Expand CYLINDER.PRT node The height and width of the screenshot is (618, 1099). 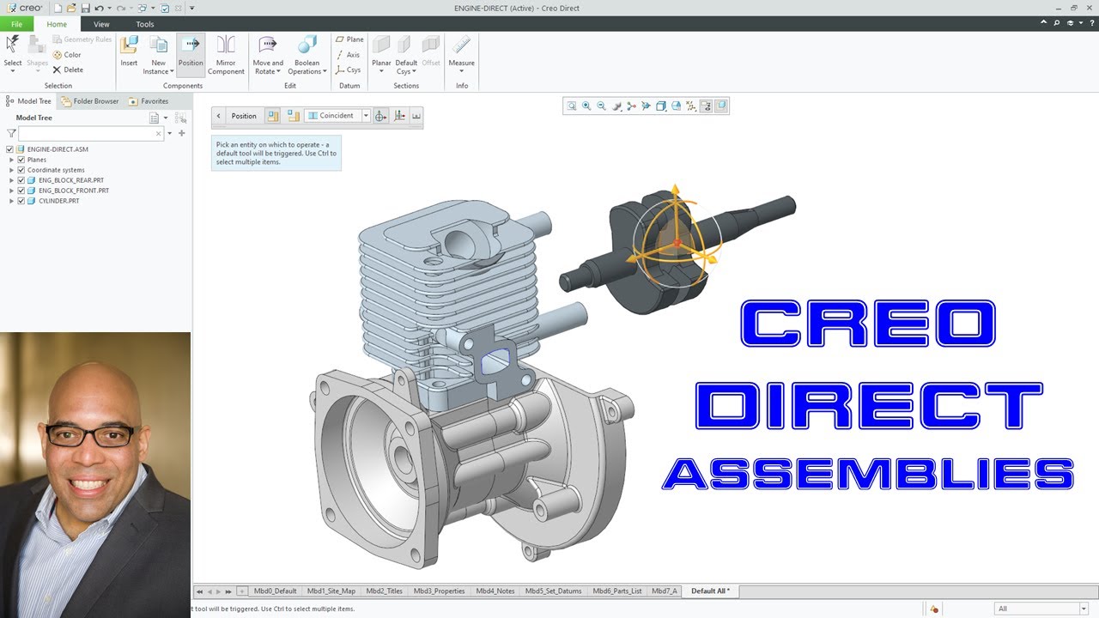(x=12, y=201)
